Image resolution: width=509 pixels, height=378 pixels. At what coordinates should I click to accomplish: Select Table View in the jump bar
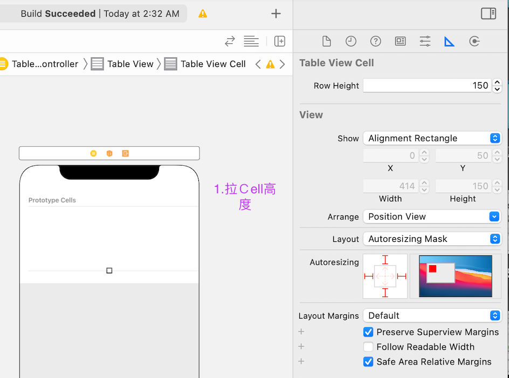coord(129,64)
